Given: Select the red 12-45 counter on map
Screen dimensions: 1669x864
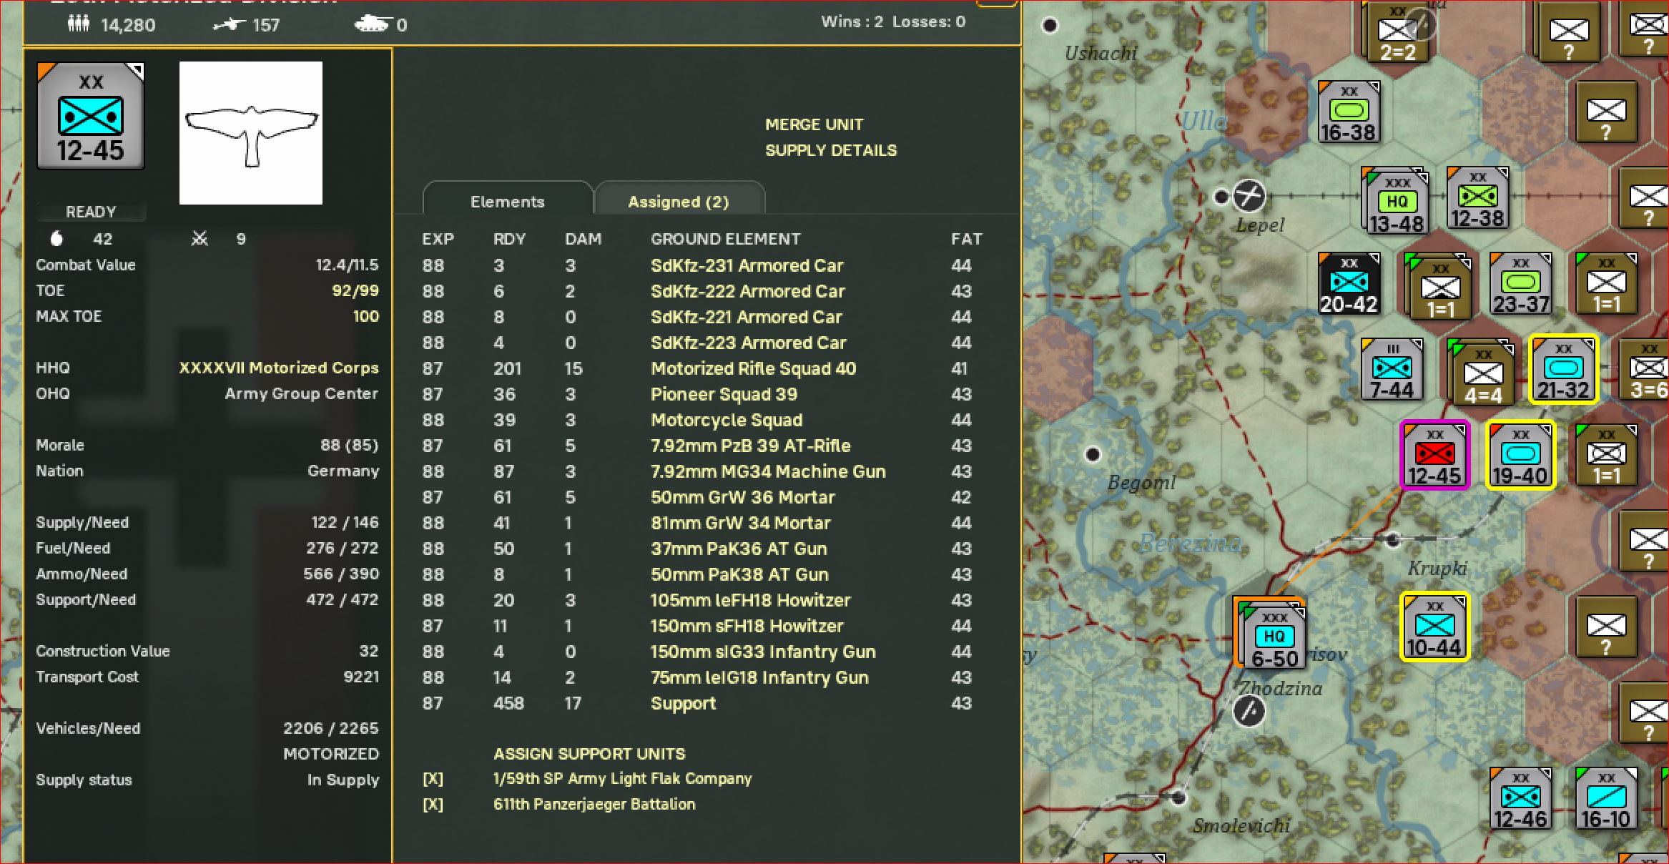Looking at the screenshot, I should [x=1434, y=456].
